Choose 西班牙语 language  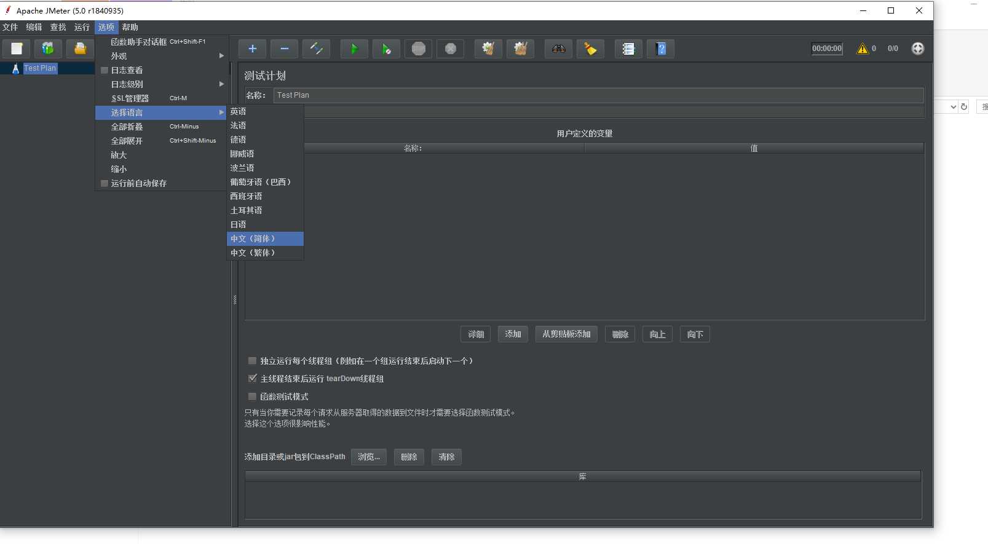[x=265, y=196]
